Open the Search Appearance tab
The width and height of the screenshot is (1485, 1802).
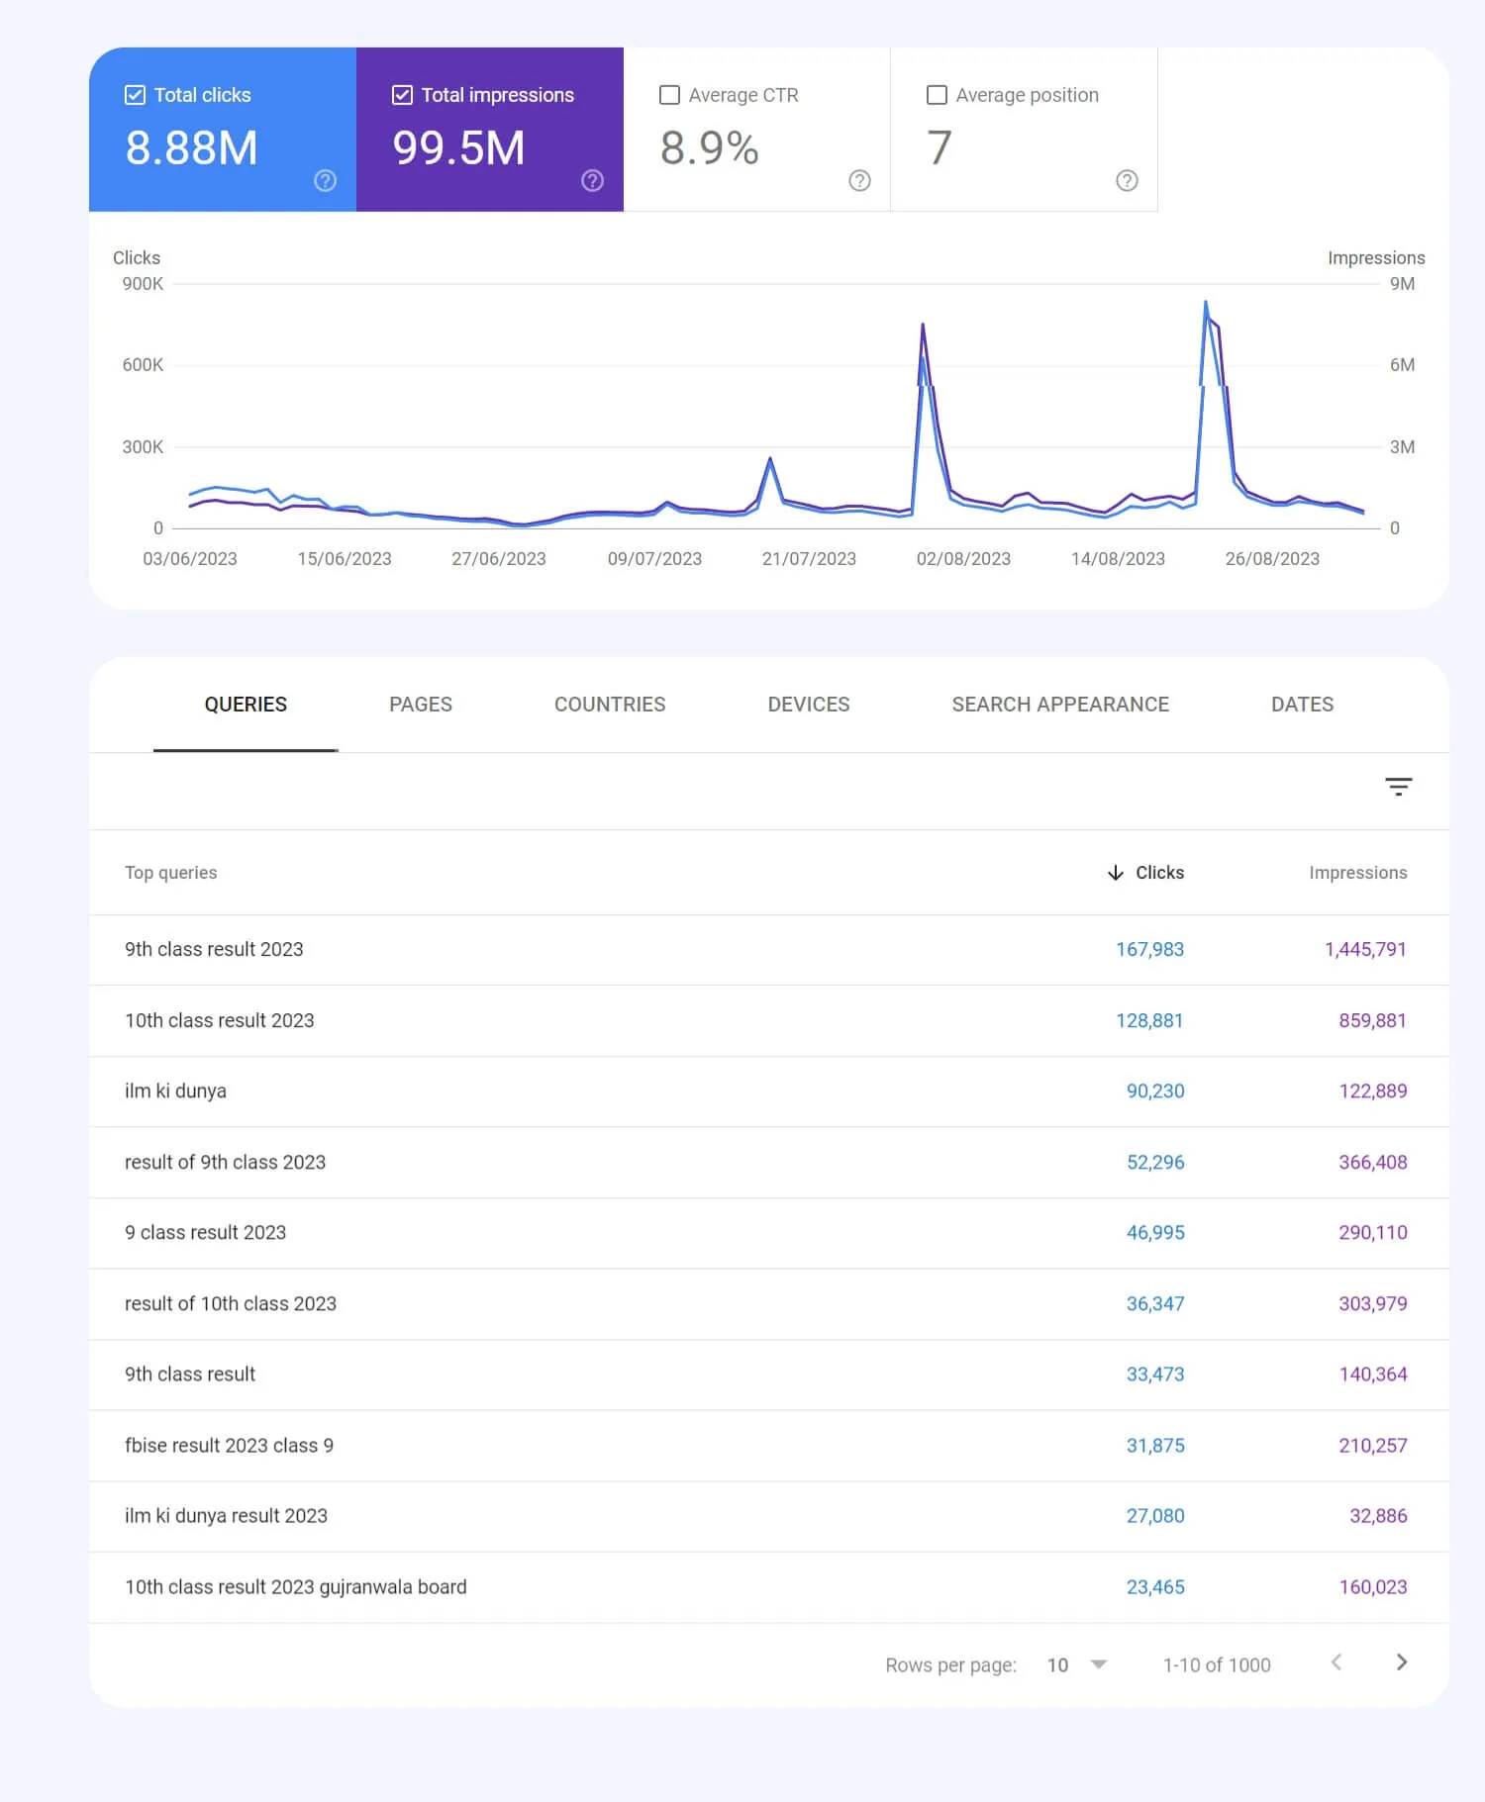tap(1060, 705)
